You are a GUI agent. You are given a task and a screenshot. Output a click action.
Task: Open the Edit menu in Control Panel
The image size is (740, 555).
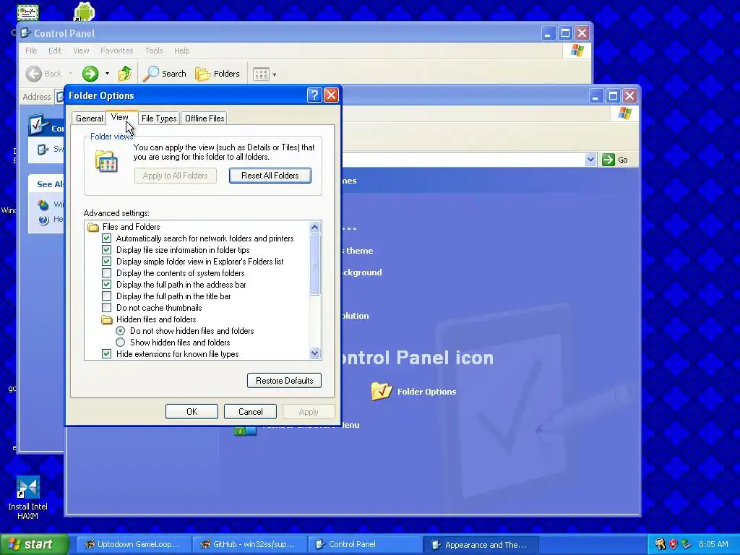pyautogui.click(x=55, y=51)
